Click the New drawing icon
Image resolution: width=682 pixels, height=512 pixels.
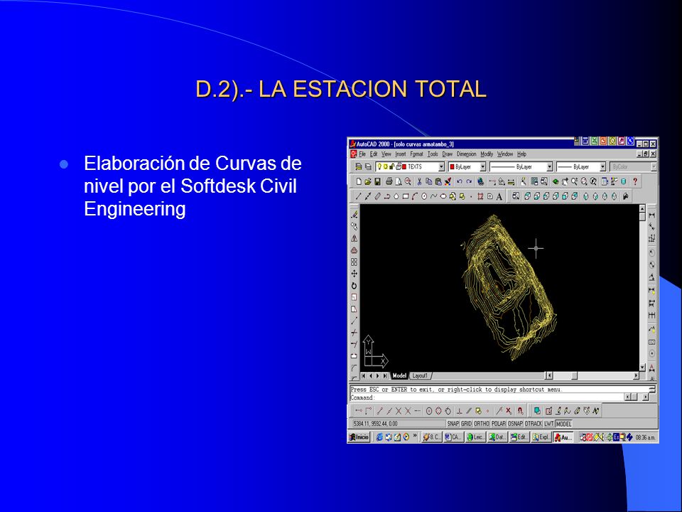tap(359, 181)
